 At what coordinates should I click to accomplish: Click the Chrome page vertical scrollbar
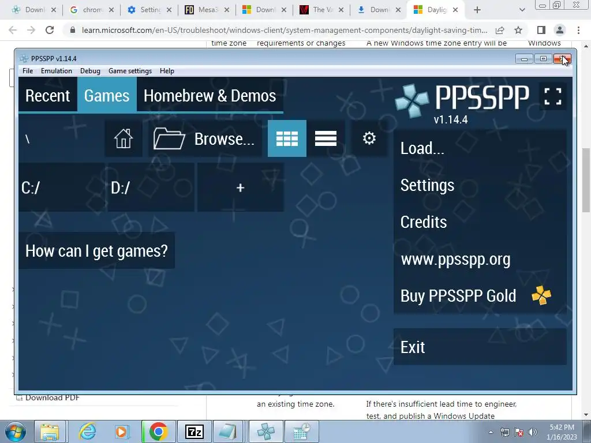pos(586,180)
